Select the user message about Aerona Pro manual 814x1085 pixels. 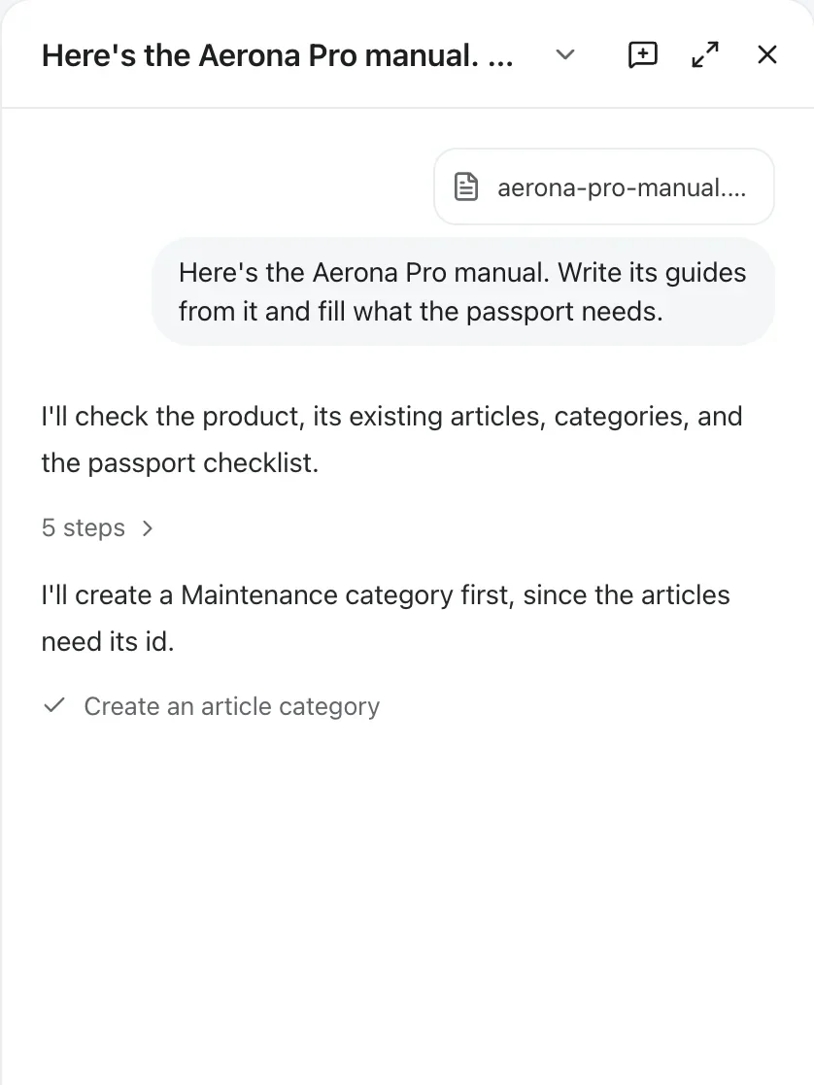point(462,292)
